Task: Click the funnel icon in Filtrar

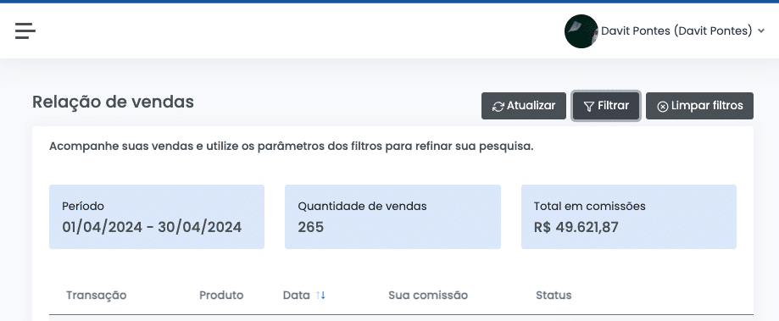Action: 589,106
